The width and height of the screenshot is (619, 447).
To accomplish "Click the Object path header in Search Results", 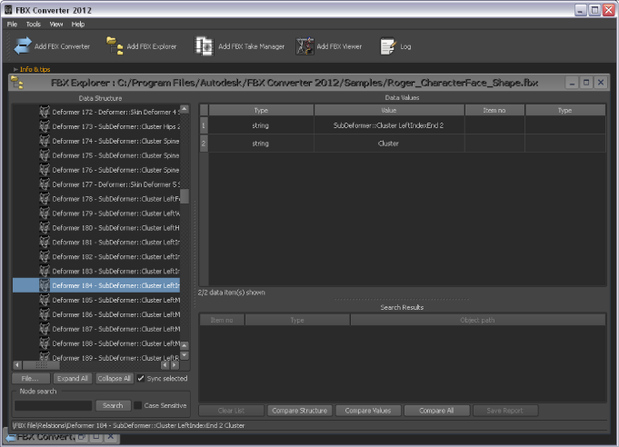I will tap(478, 320).
